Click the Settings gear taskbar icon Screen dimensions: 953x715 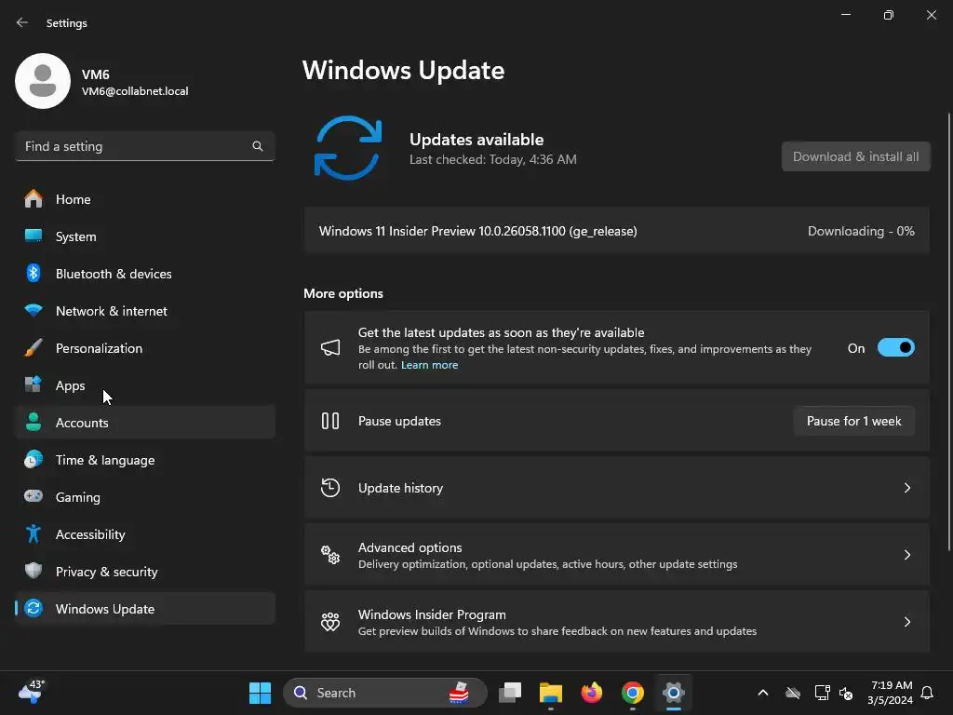[674, 693]
